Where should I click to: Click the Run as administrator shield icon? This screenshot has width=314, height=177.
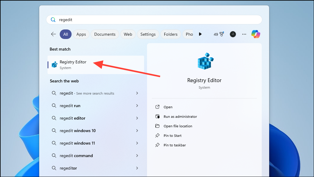tap(157, 117)
